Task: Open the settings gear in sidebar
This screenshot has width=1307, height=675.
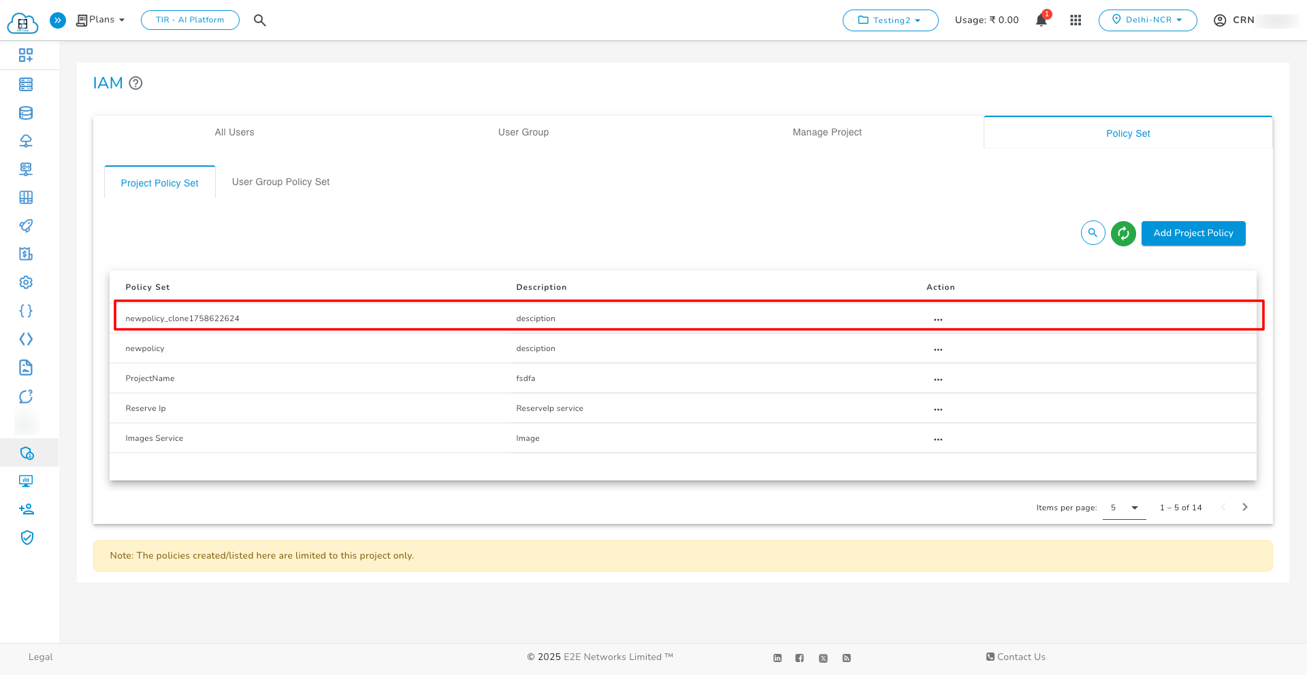Action: tap(26, 282)
